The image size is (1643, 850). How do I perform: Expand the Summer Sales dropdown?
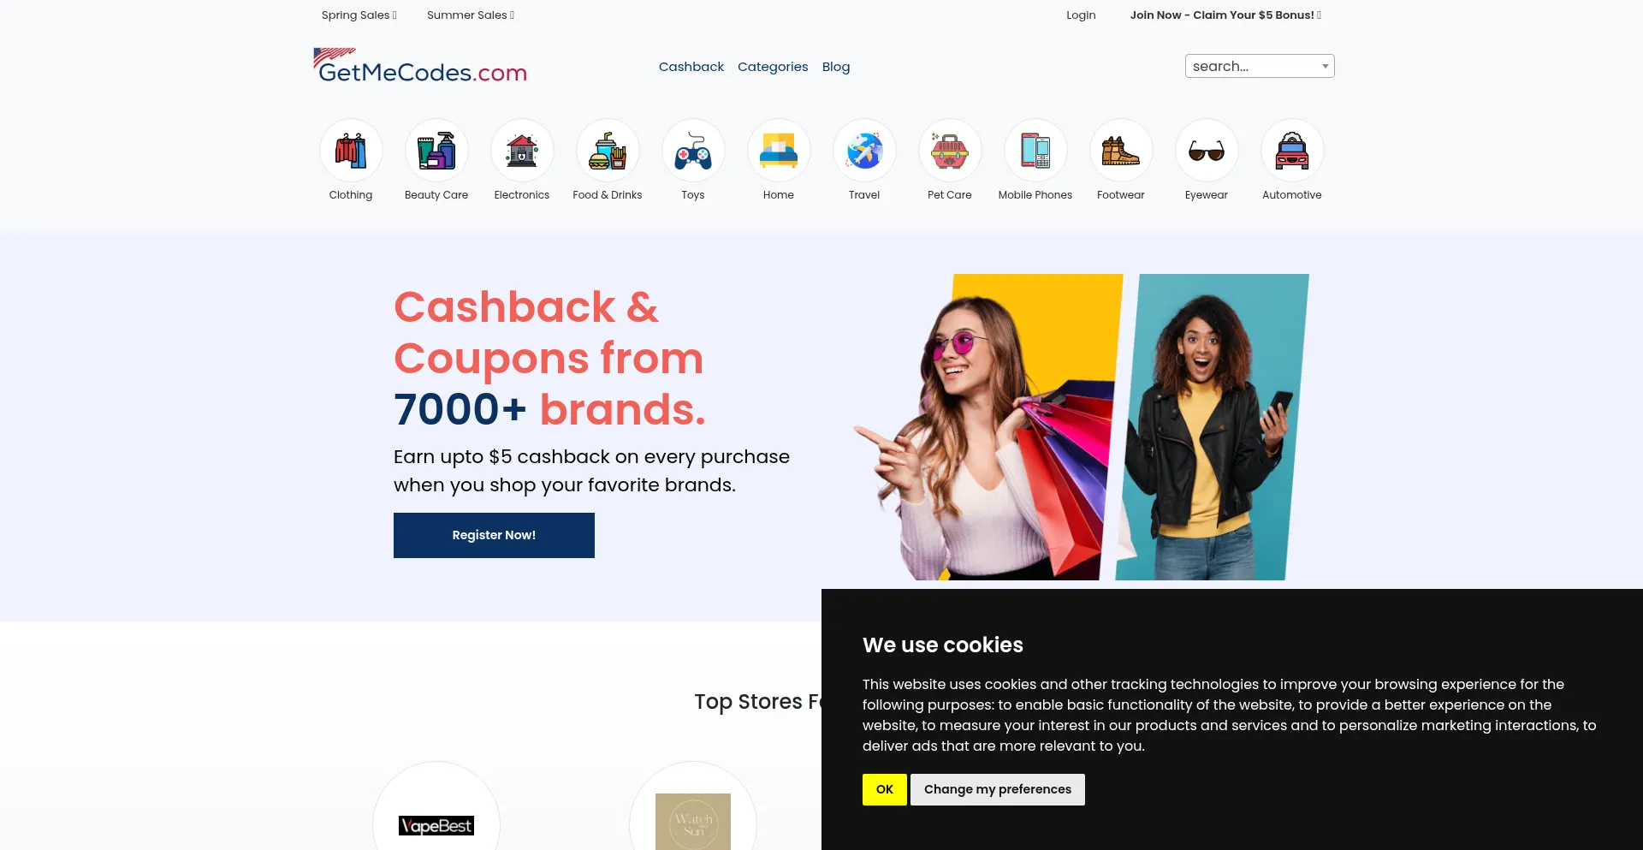pyautogui.click(x=471, y=15)
